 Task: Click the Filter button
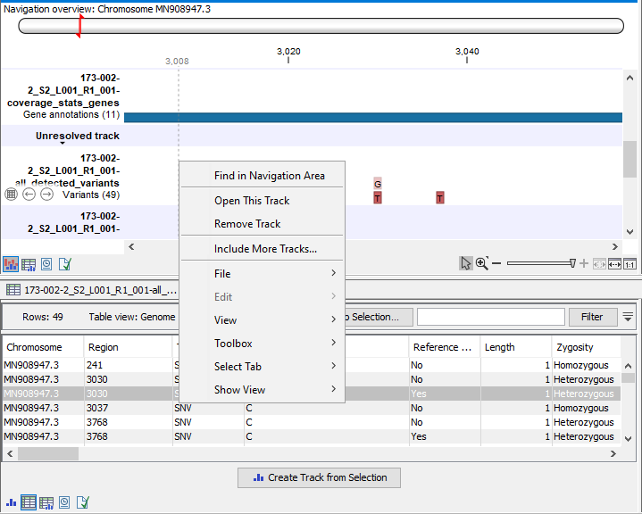click(x=592, y=317)
